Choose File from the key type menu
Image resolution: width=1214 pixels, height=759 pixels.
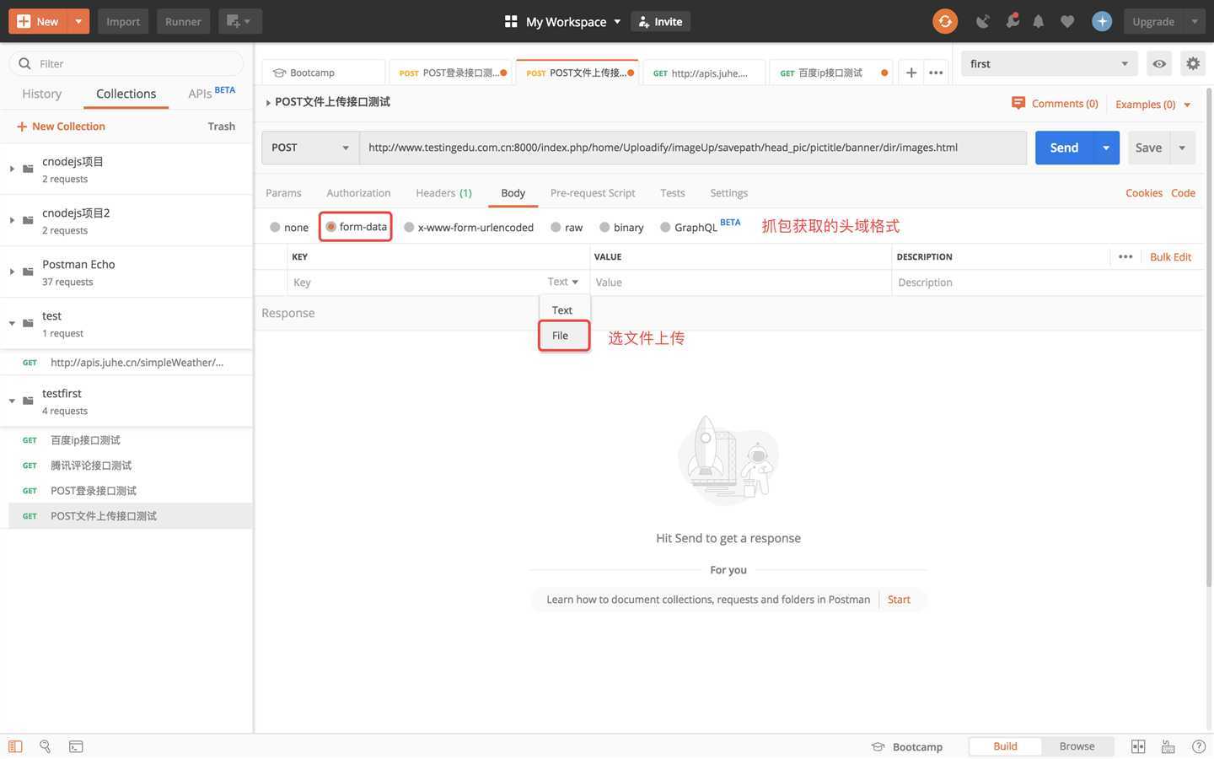click(564, 336)
